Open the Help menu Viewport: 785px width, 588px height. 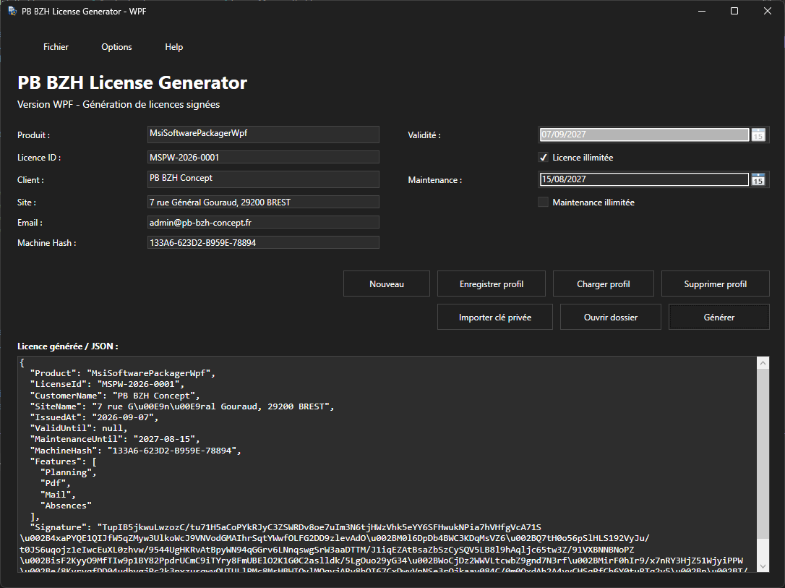[173, 46]
